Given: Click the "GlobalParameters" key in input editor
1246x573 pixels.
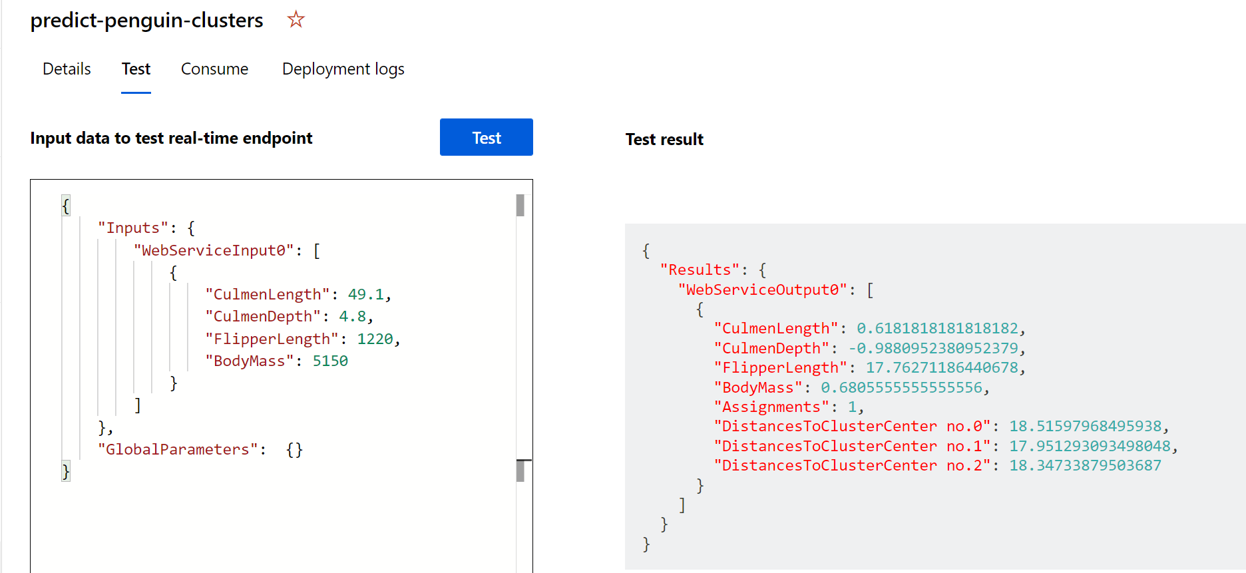Looking at the screenshot, I should [x=178, y=449].
